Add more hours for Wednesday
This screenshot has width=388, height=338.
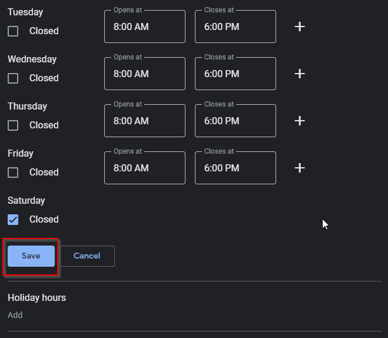[300, 74]
